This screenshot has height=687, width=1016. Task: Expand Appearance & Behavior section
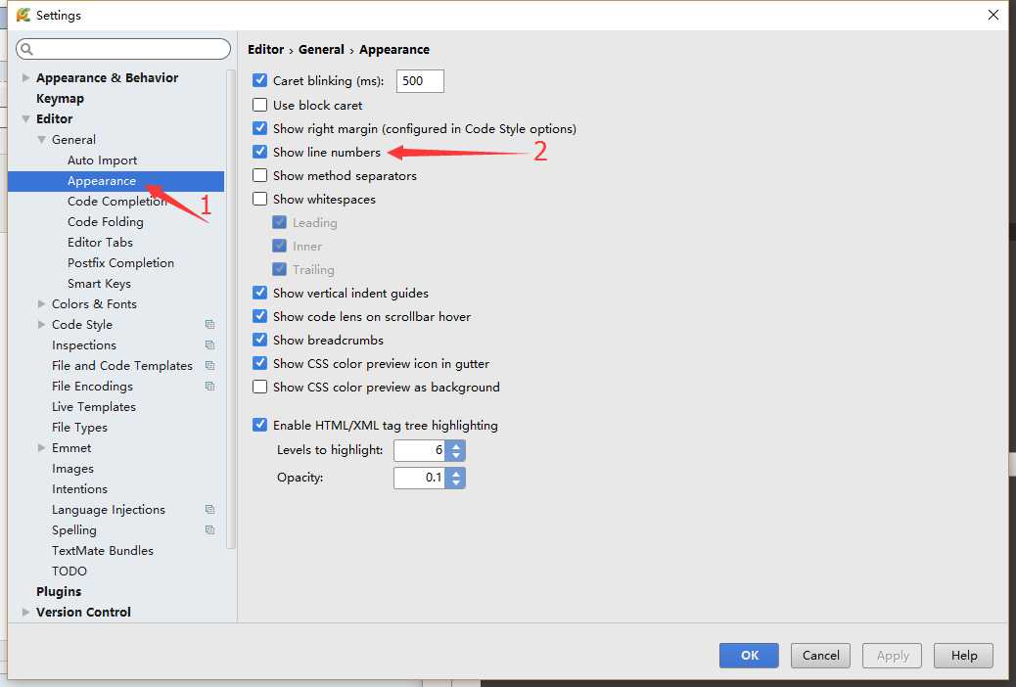pos(25,77)
